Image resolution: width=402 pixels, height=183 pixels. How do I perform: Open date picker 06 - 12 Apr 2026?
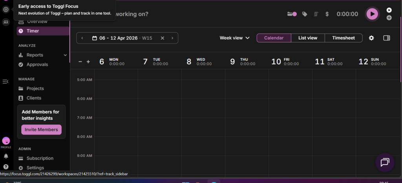[122, 38]
